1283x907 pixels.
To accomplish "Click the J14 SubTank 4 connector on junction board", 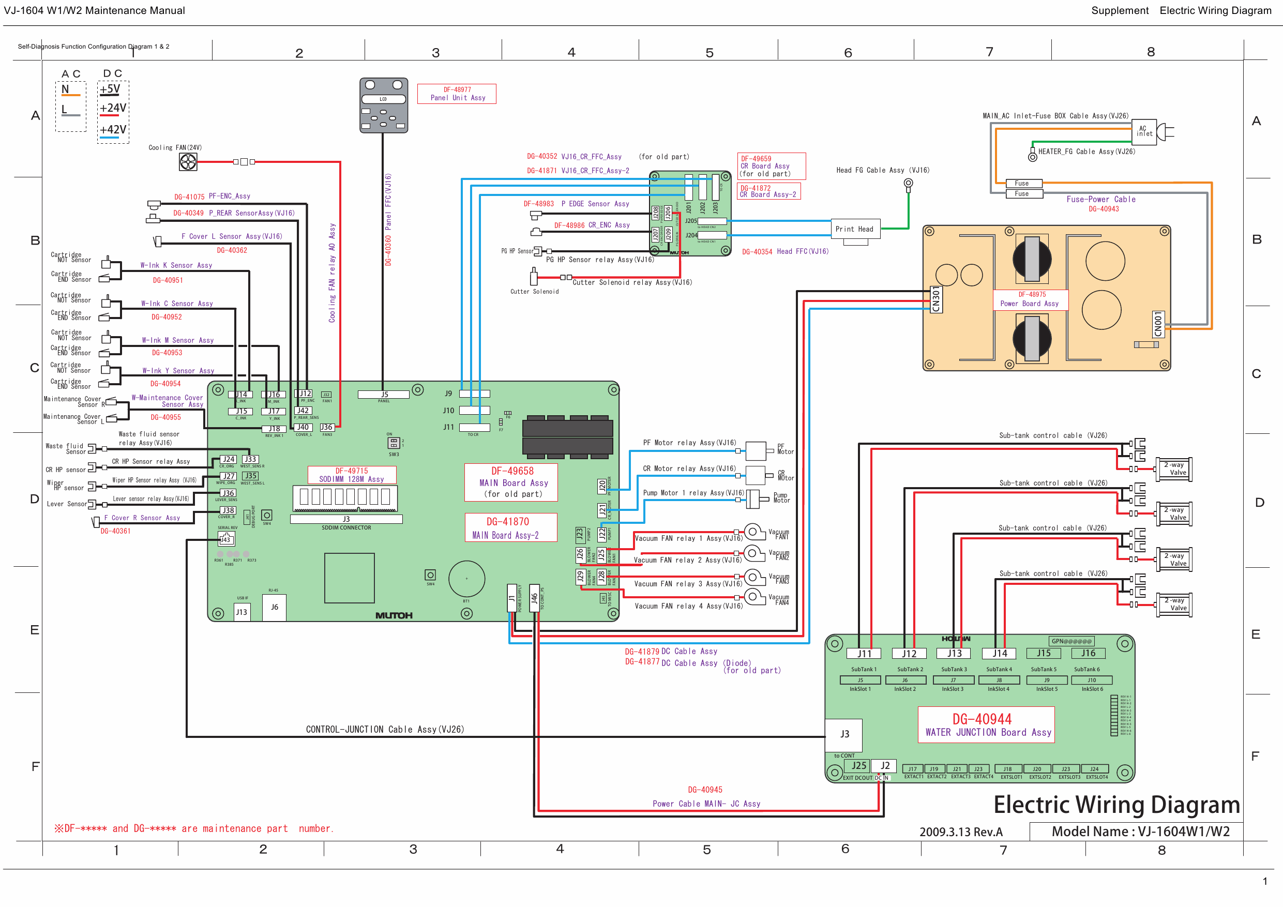I will pos(1000,653).
